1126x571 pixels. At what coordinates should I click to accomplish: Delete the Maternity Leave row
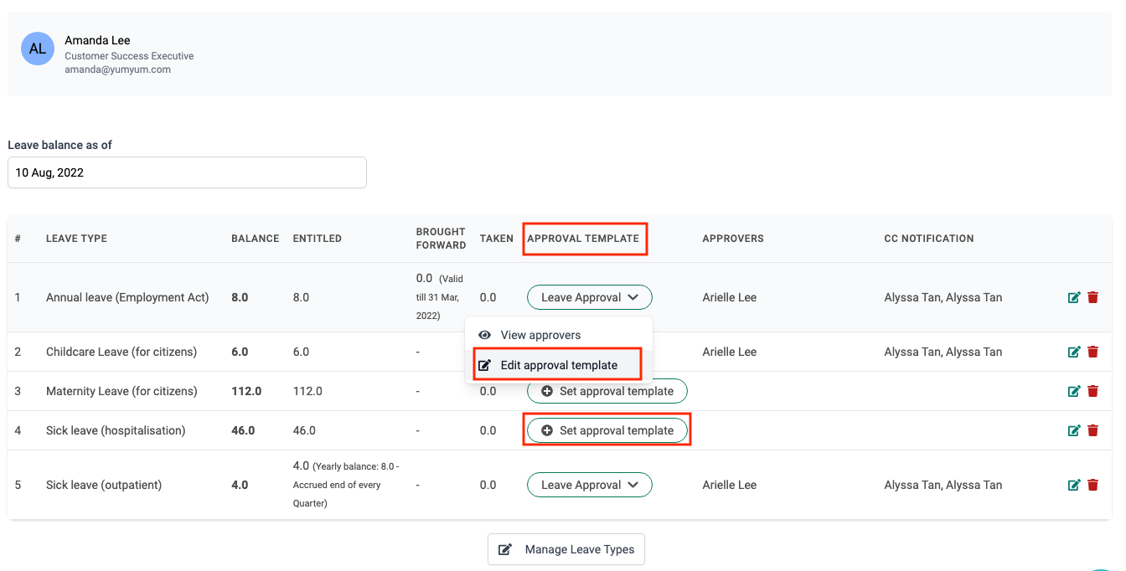[1092, 391]
